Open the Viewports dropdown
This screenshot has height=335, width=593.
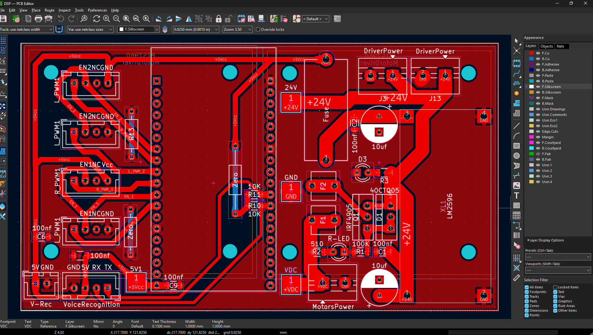558,270
